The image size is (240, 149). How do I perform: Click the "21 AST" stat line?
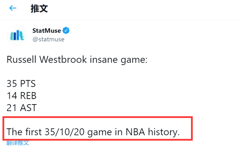(21, 108)
